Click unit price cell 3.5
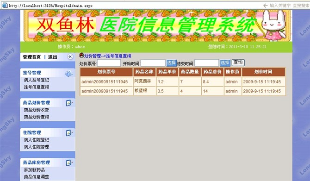 (x=167, y=91)
